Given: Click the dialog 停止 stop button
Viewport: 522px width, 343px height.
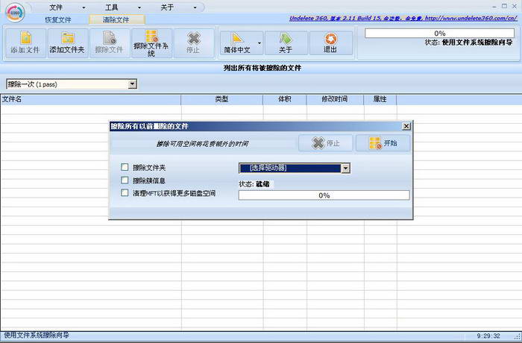Looking at the screenshot, I should (x=325, y=143).
